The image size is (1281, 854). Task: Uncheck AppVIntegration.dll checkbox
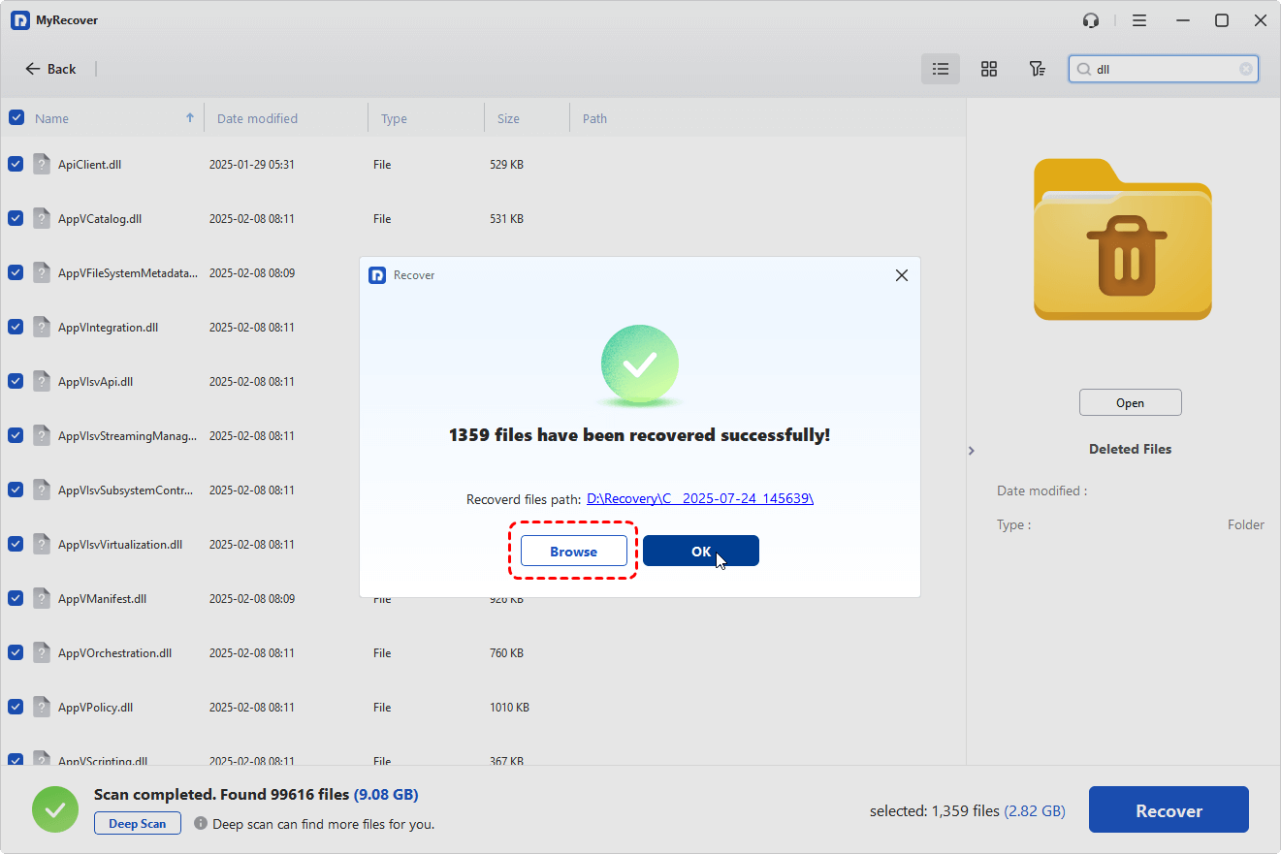pos(16,327)
